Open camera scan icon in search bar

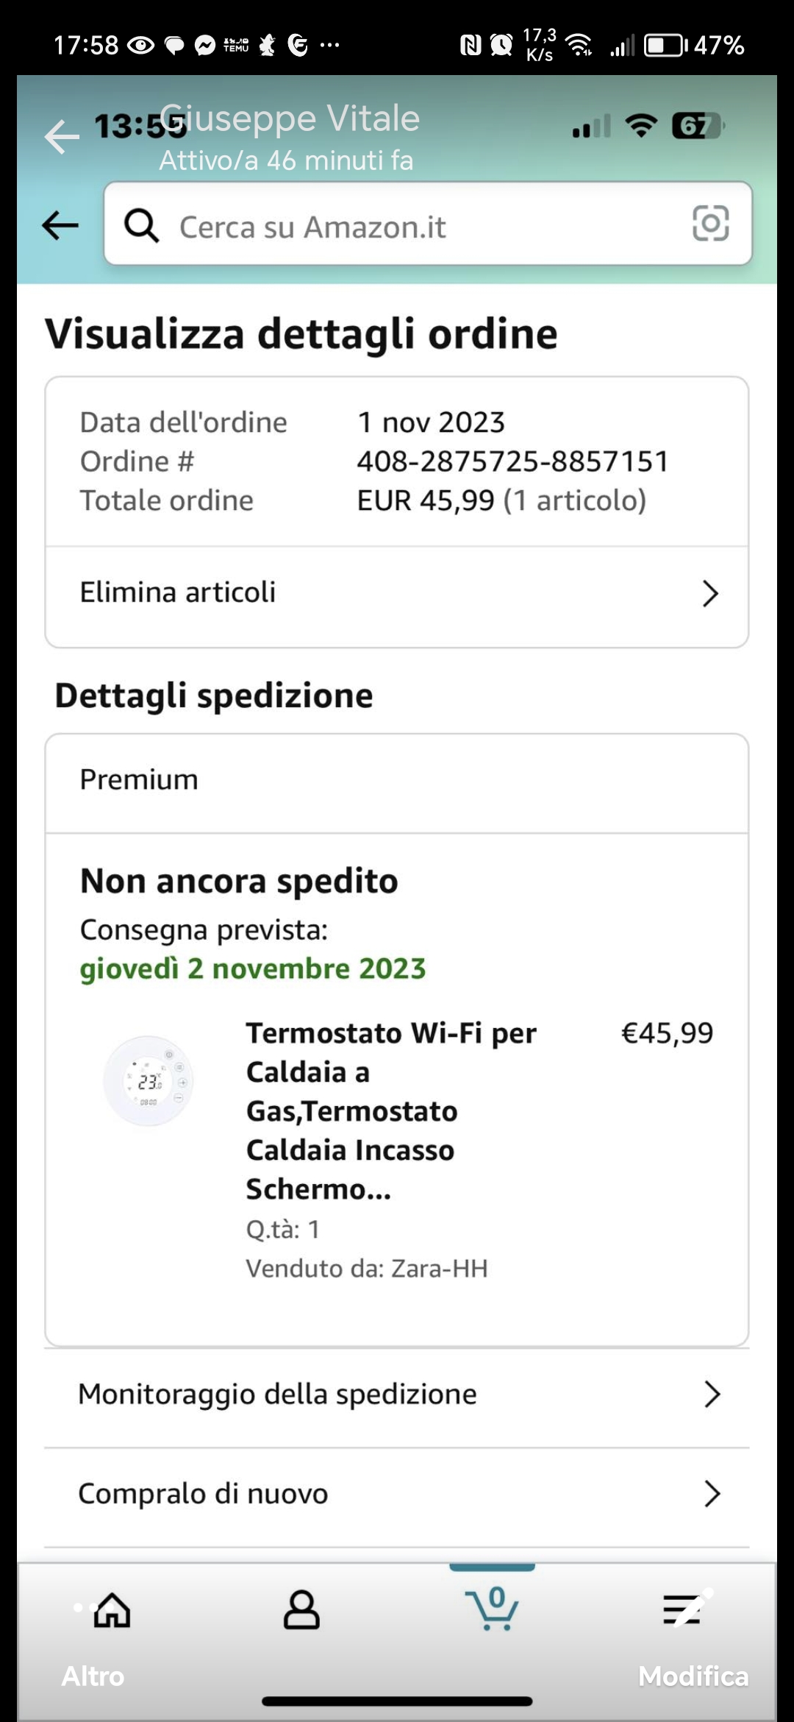[x=710, y=224]
